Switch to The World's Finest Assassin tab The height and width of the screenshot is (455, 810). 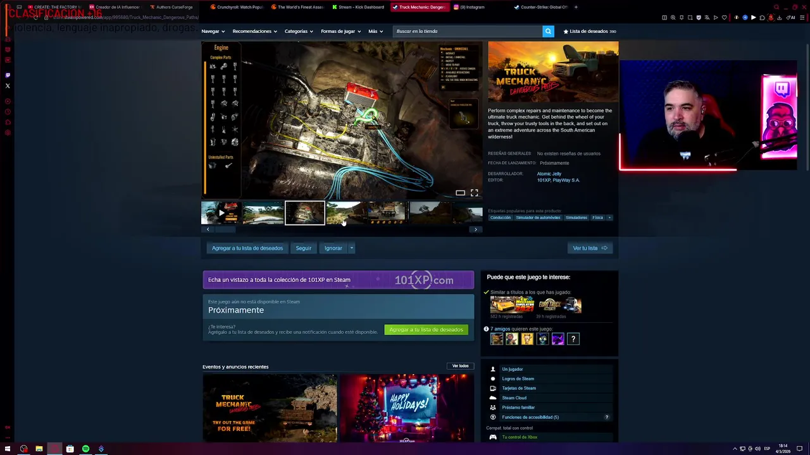(297, 7)
